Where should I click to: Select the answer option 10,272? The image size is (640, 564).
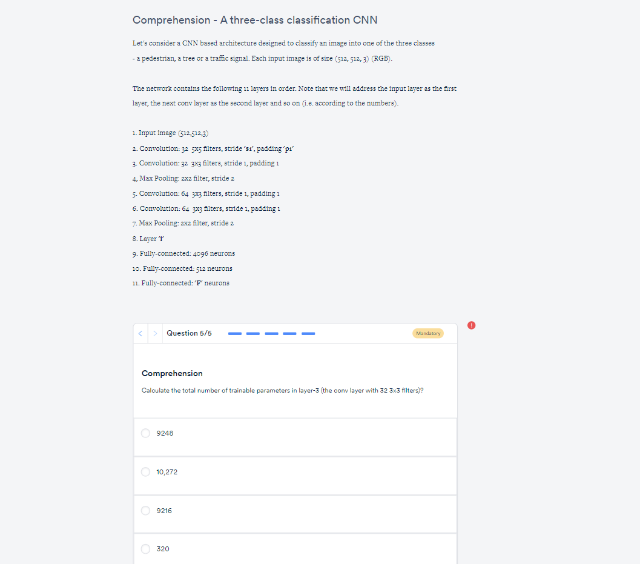pos(145,471)
